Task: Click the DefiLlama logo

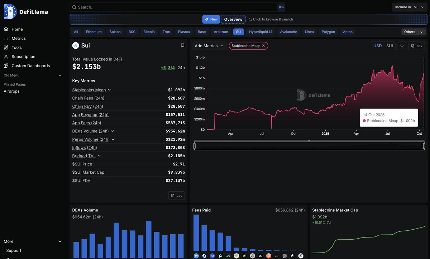Action: click(x=25, y=12)
